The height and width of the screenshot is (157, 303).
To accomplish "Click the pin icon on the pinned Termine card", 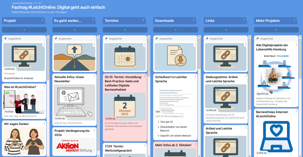I will 107,39.
